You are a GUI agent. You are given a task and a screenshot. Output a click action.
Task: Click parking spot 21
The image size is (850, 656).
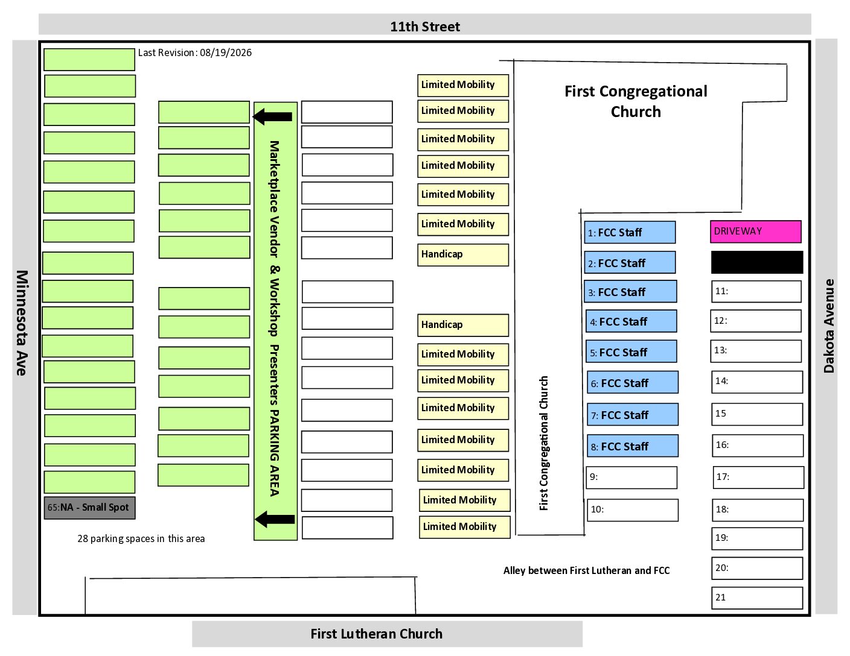coord(758,598)
